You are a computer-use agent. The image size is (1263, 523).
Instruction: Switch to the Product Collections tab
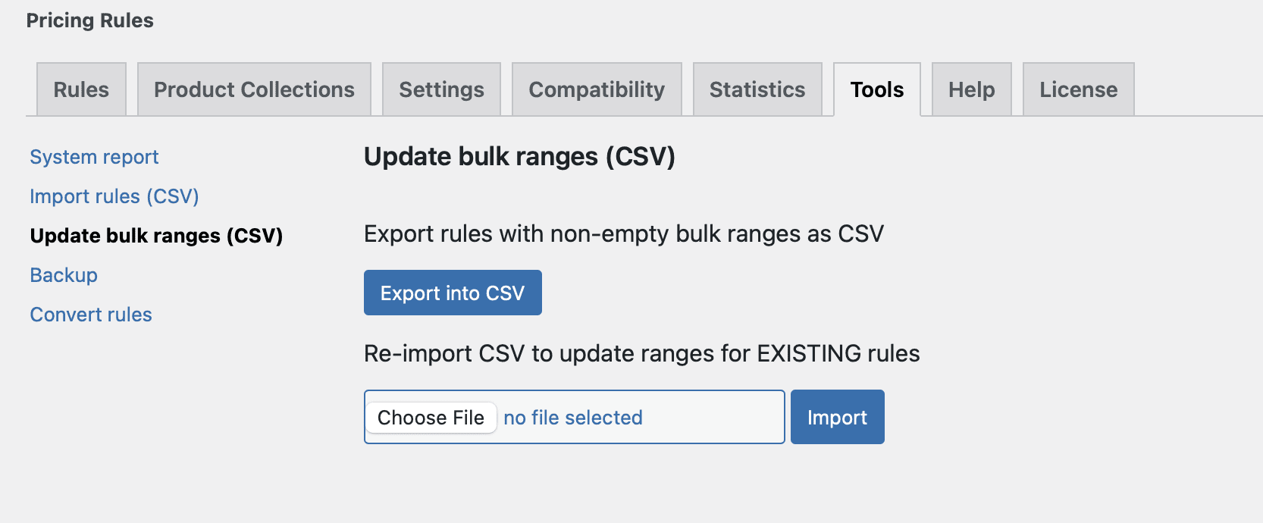coord(254,89)
